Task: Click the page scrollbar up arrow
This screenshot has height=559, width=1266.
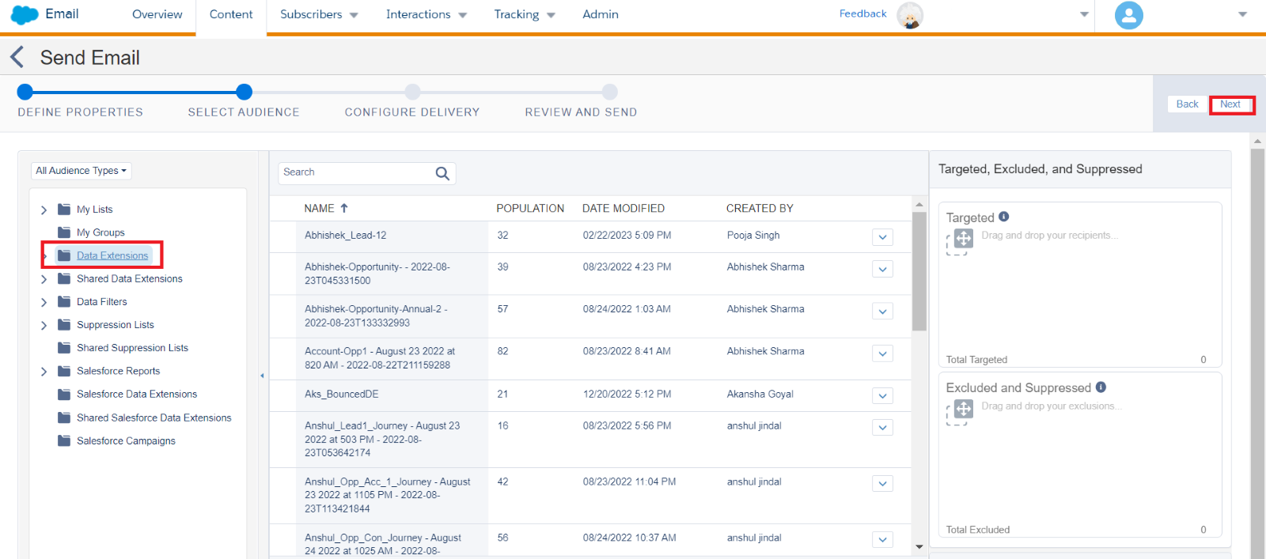Action: (x=1257, y=142)
